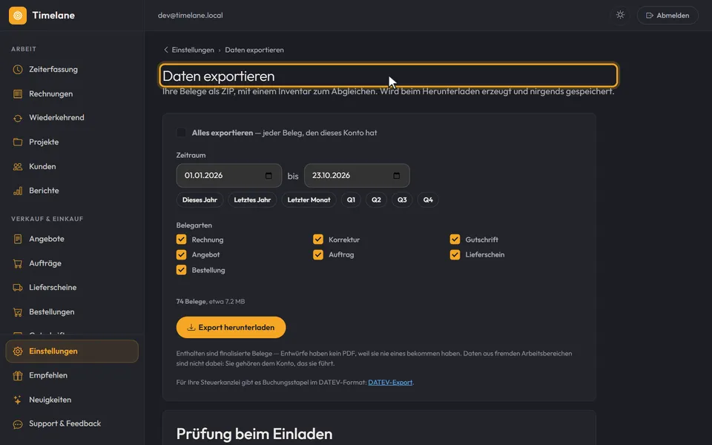Click the invoice icon beside Rechnungen
712x445 pixels.
coord(18,94)
